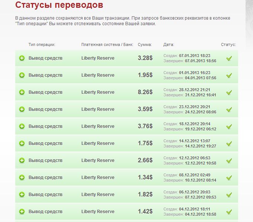
Task: Select the amount 3.28$
Action: (x=145, y=58)
